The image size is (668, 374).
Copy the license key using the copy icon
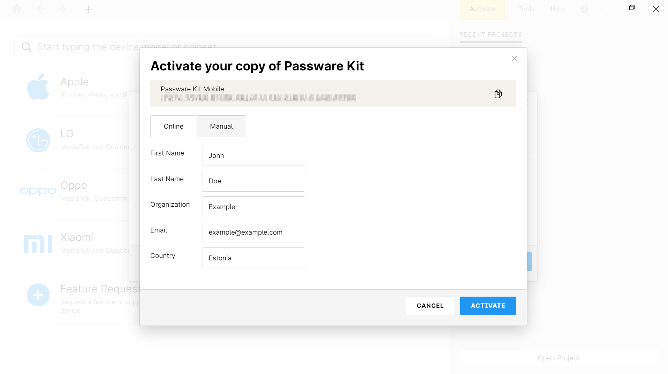pyautogui.click(x=498, y=93)
